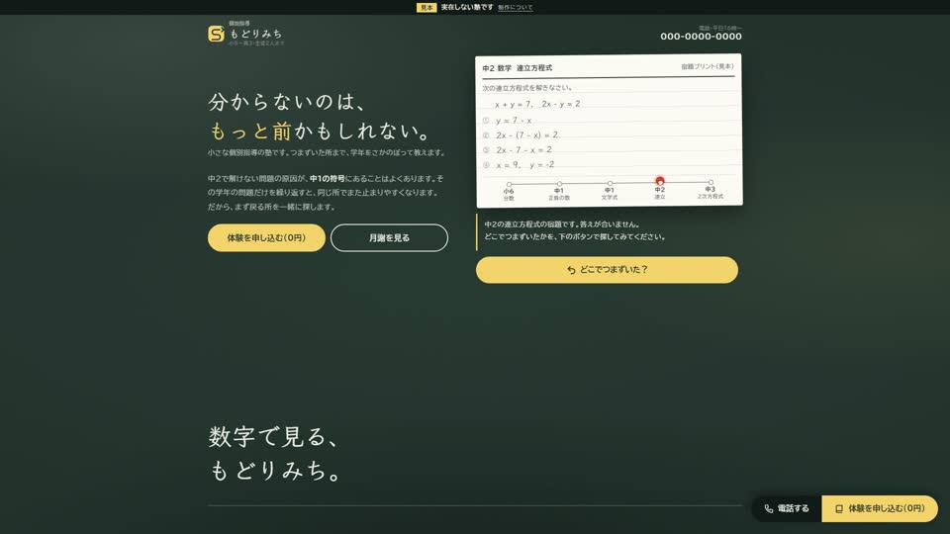
Task: Select the 中3 2次方程式 timeline marker
Action: coord(711,182)
